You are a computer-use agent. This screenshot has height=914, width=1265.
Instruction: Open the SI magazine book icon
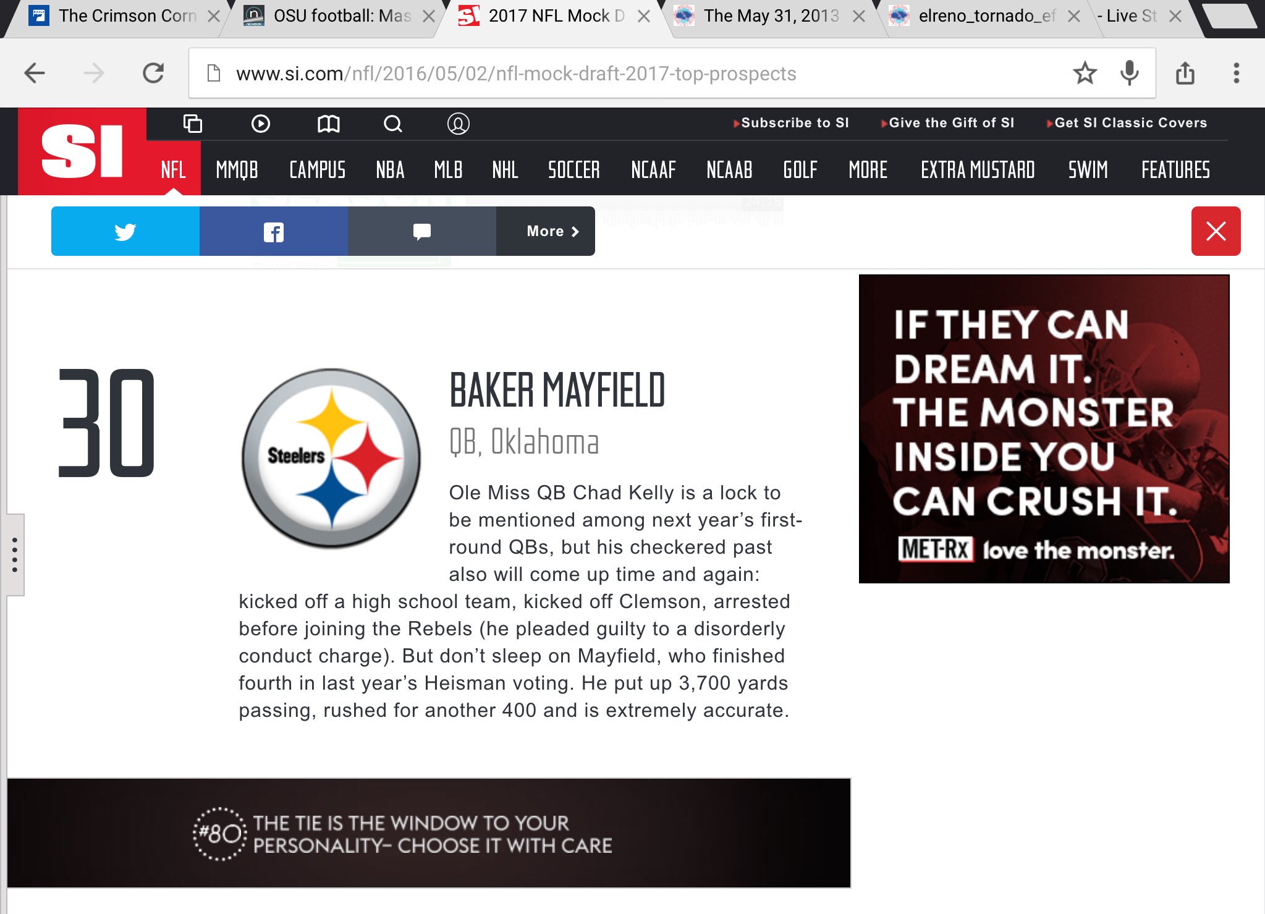pyautogui.click(x=329, y=124)
